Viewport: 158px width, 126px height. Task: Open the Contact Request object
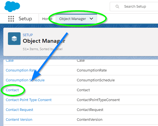pyautogui.click(x=19, y=110)
